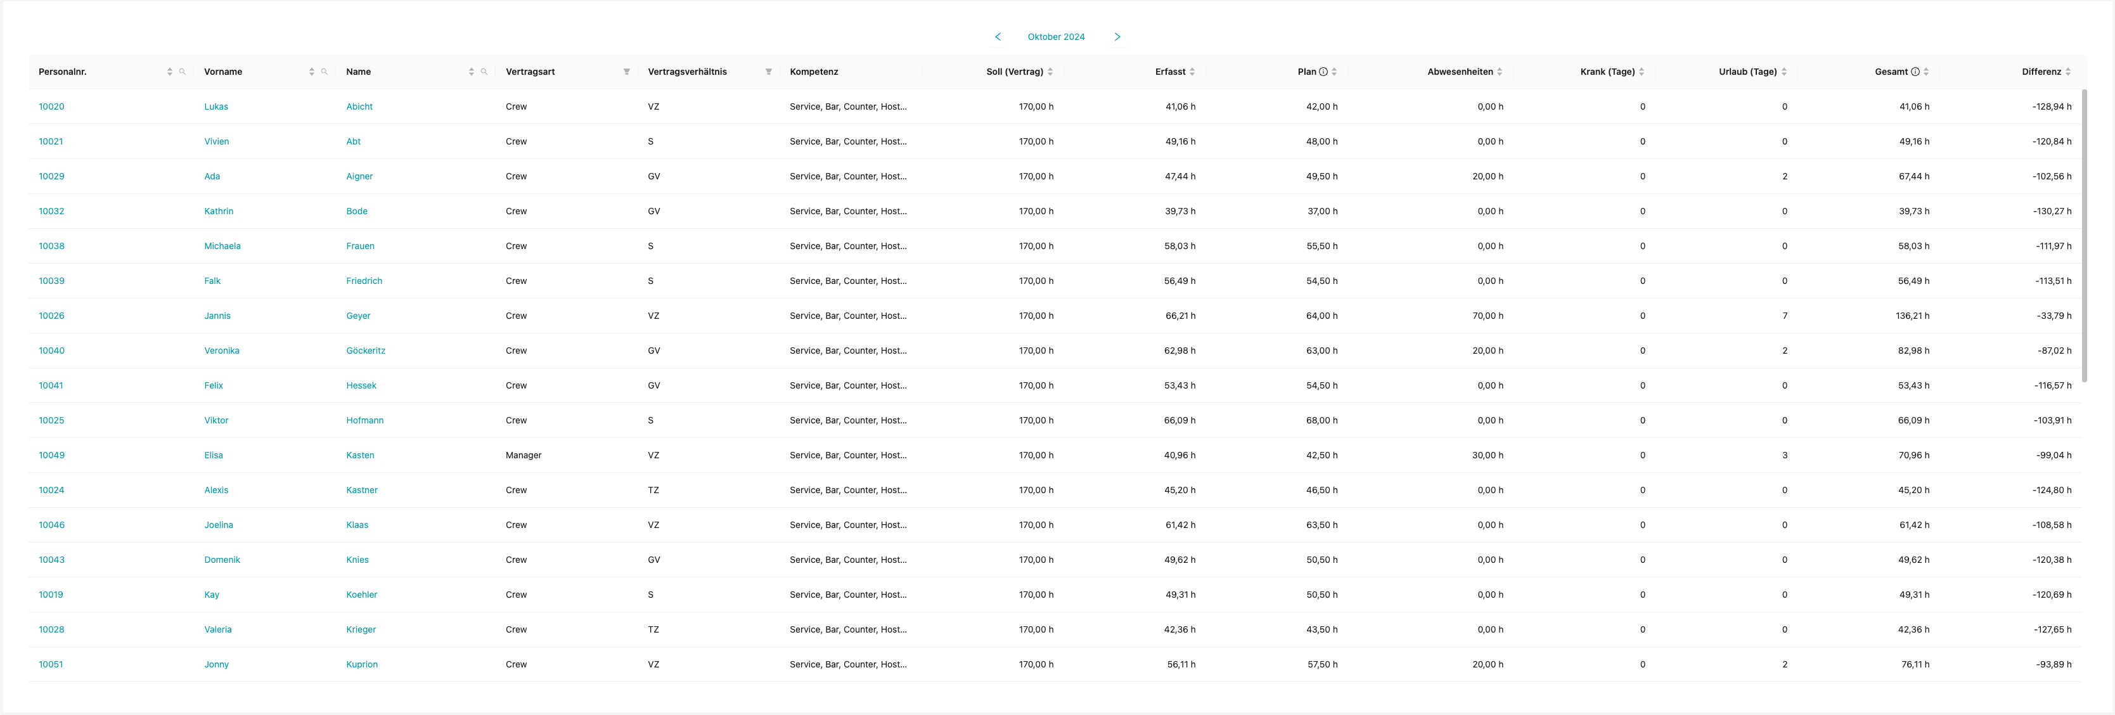Image resolution: width=2115 pixels, height=715 pixels.
Task: Open search icon in Name column
Action: point(484,72)
